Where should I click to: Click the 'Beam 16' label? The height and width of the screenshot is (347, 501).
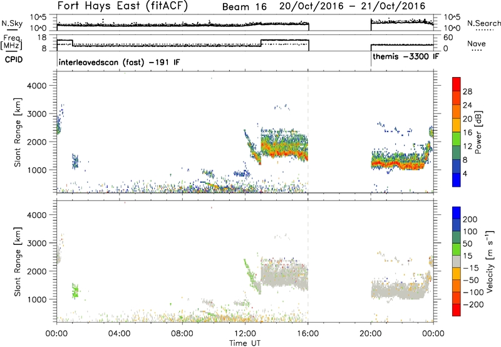coord(244,7)
